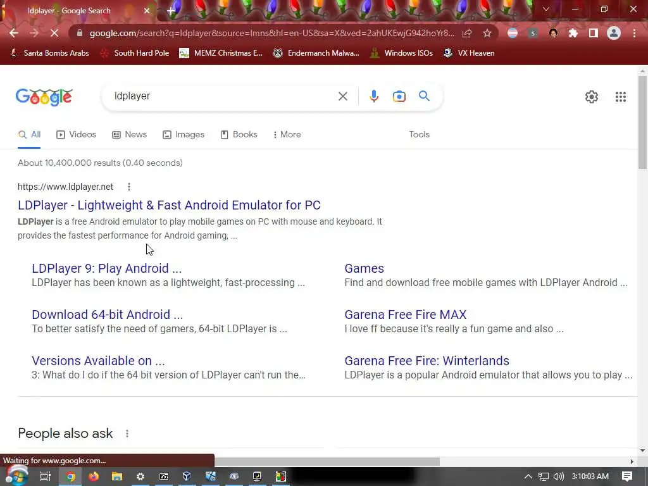Viewport: 648px width, 486px height.
Task: Open the side panel icon
Action: (594, 33)
